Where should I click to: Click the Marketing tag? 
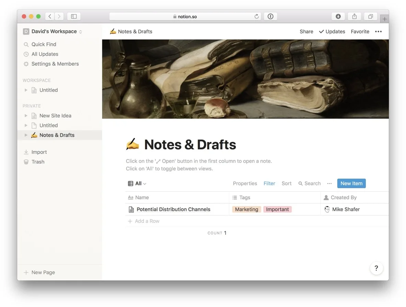click(x=247, y=209)
